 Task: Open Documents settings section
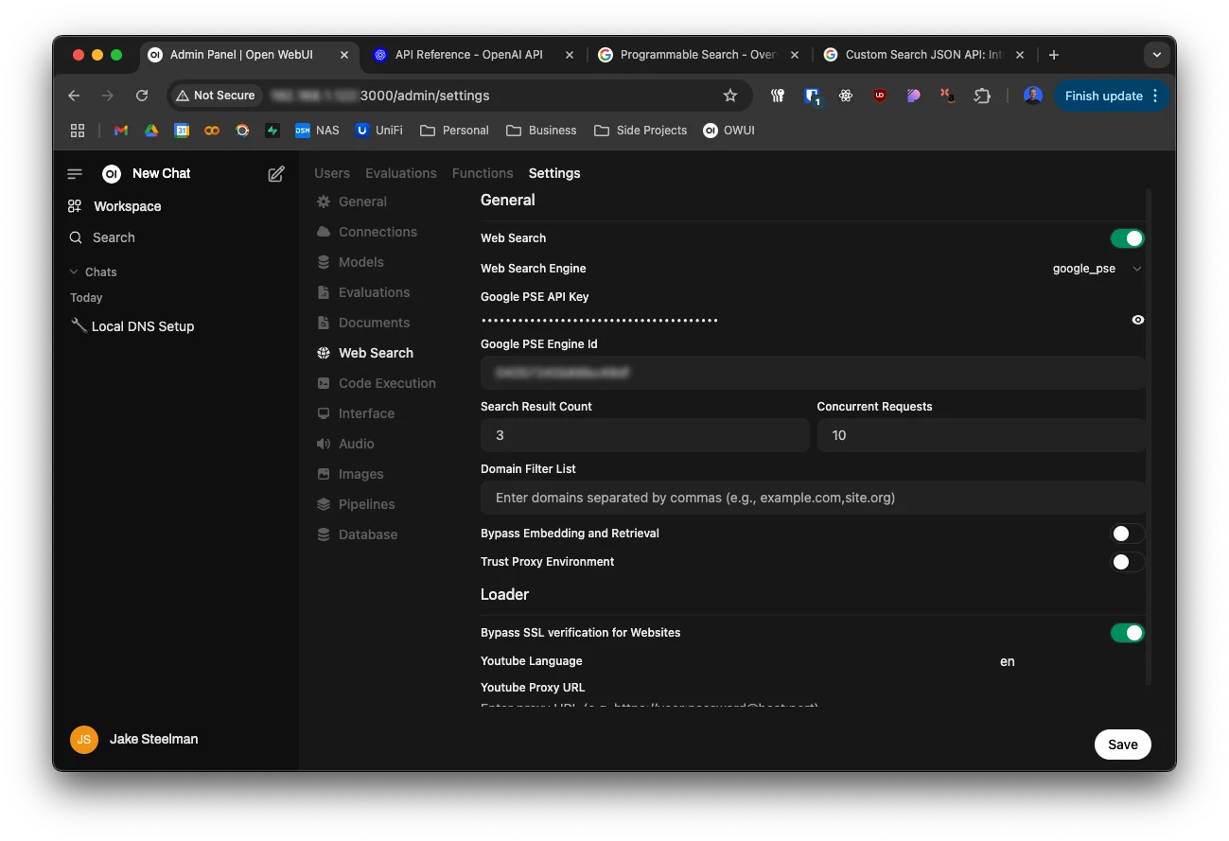point(363,323)
